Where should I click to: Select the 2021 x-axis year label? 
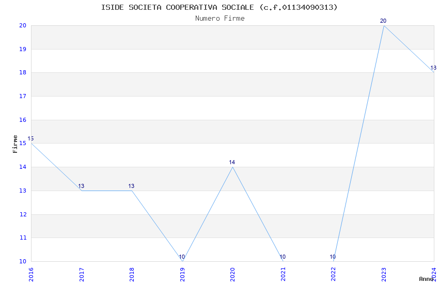[283, 275]
